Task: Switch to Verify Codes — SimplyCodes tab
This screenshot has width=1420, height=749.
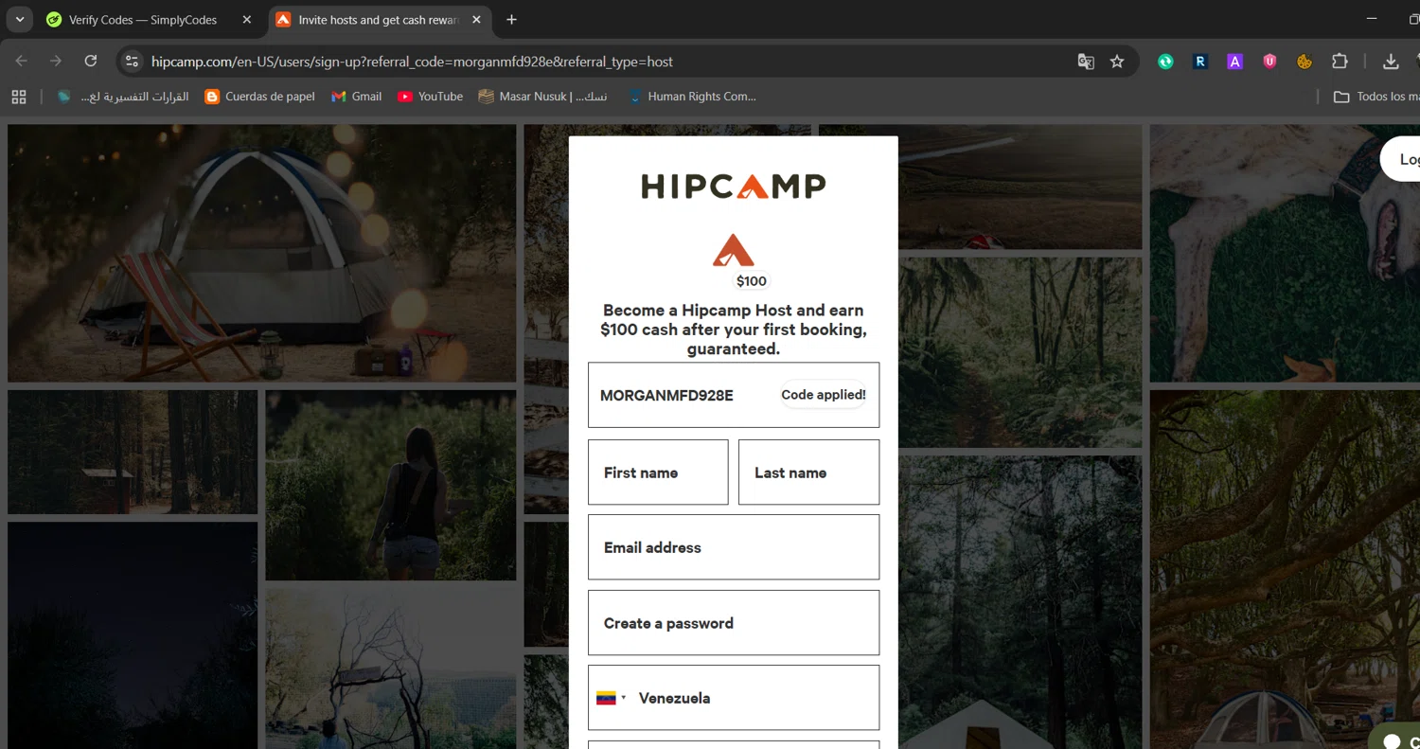Action: click(x=142, y=20)
